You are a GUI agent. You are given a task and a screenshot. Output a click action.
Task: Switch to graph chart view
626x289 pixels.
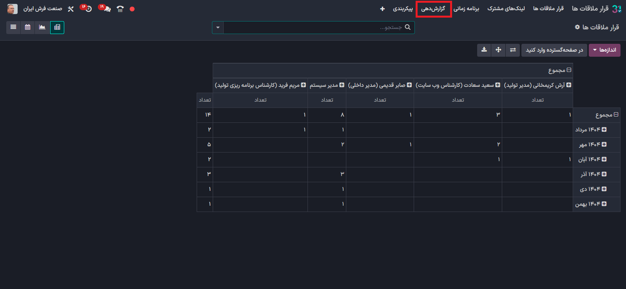(x=42, y=27)
